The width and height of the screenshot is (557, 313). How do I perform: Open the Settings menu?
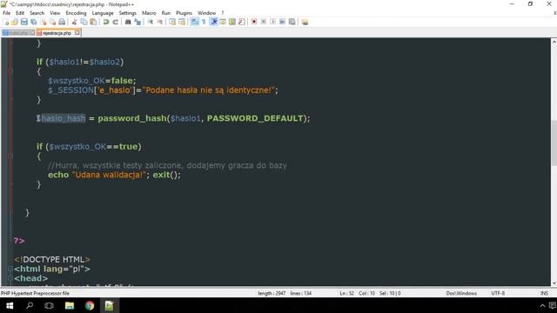(128, 13)
